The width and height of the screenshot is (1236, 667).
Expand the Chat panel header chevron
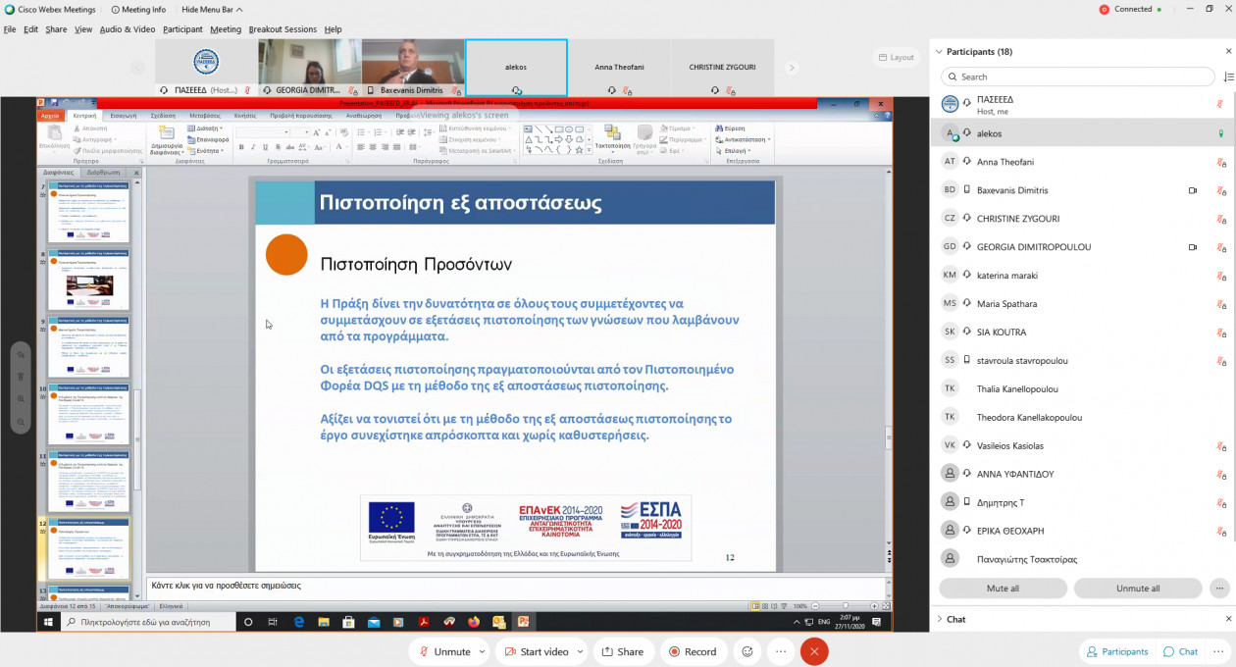point(939,619)
